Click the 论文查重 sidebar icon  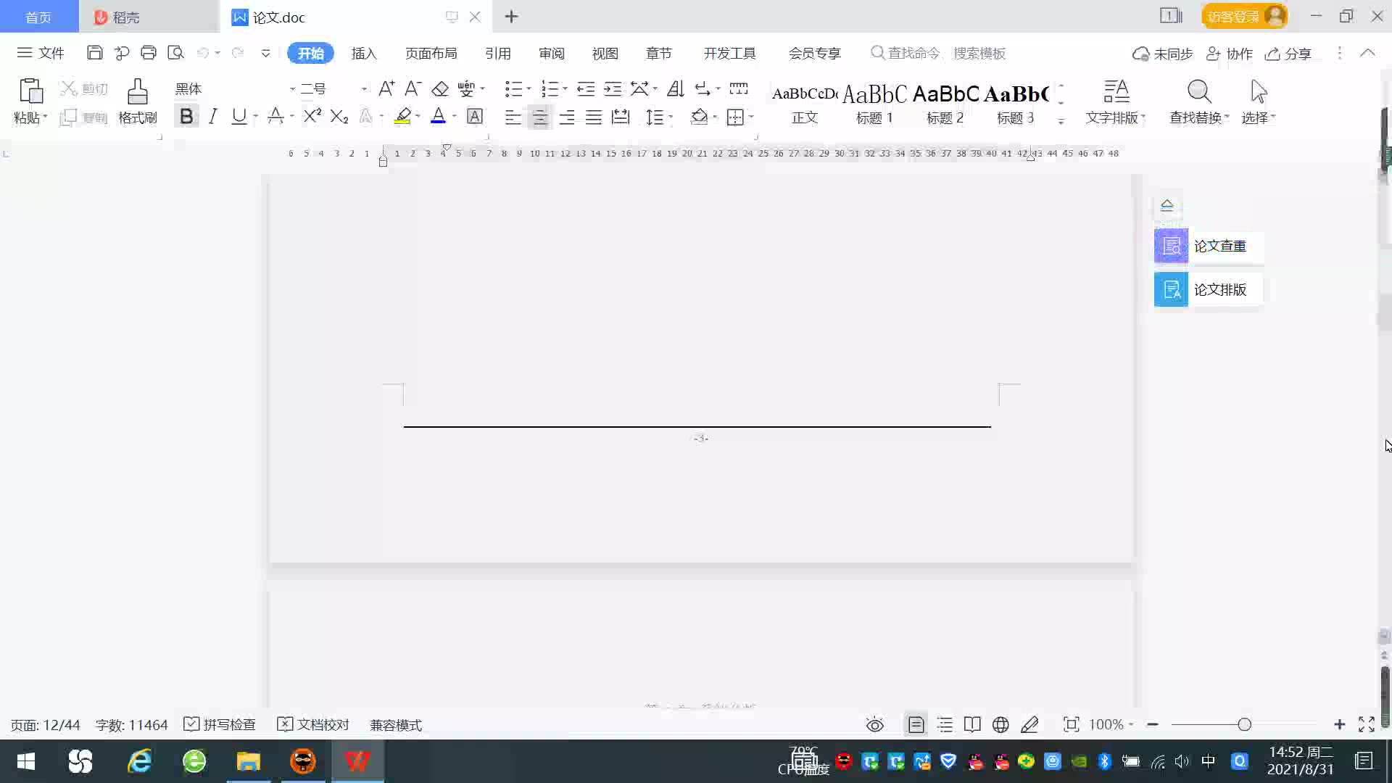(1171, 246)
